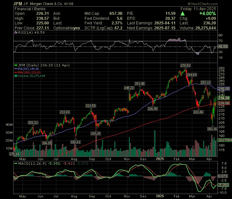
Task: Click the 236.20 current price axis tag
Action: [224, 98]
